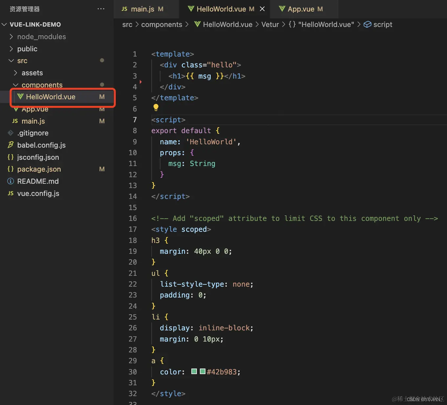The width and height of the screenshot is (447, 405).
Task: Click the Babel icon beside babel.config.js
Action: pyautogui.click(x=11, y=145)
